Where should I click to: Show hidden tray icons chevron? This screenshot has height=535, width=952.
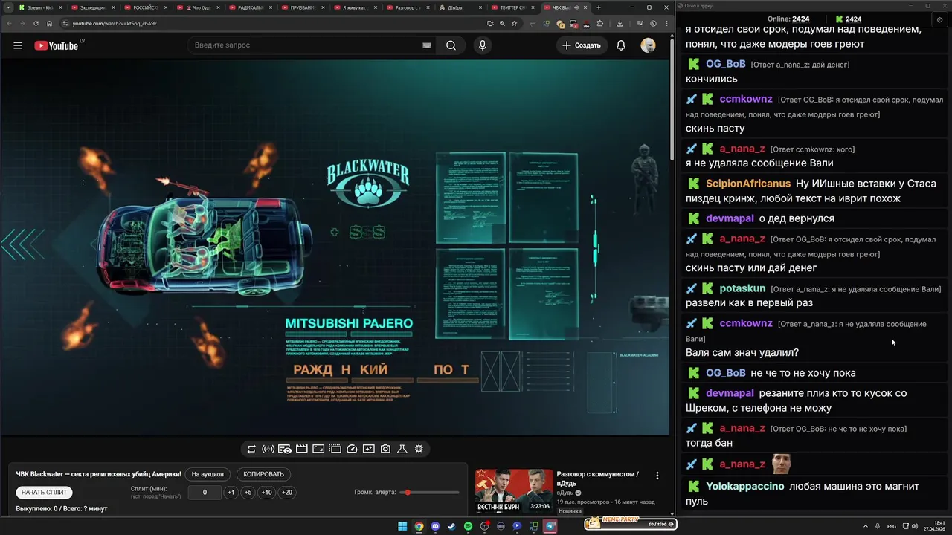tap(866, 526)
